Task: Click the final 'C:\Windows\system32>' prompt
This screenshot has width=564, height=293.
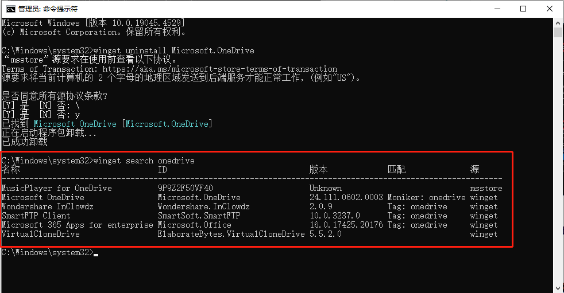Action: (48, 252)
